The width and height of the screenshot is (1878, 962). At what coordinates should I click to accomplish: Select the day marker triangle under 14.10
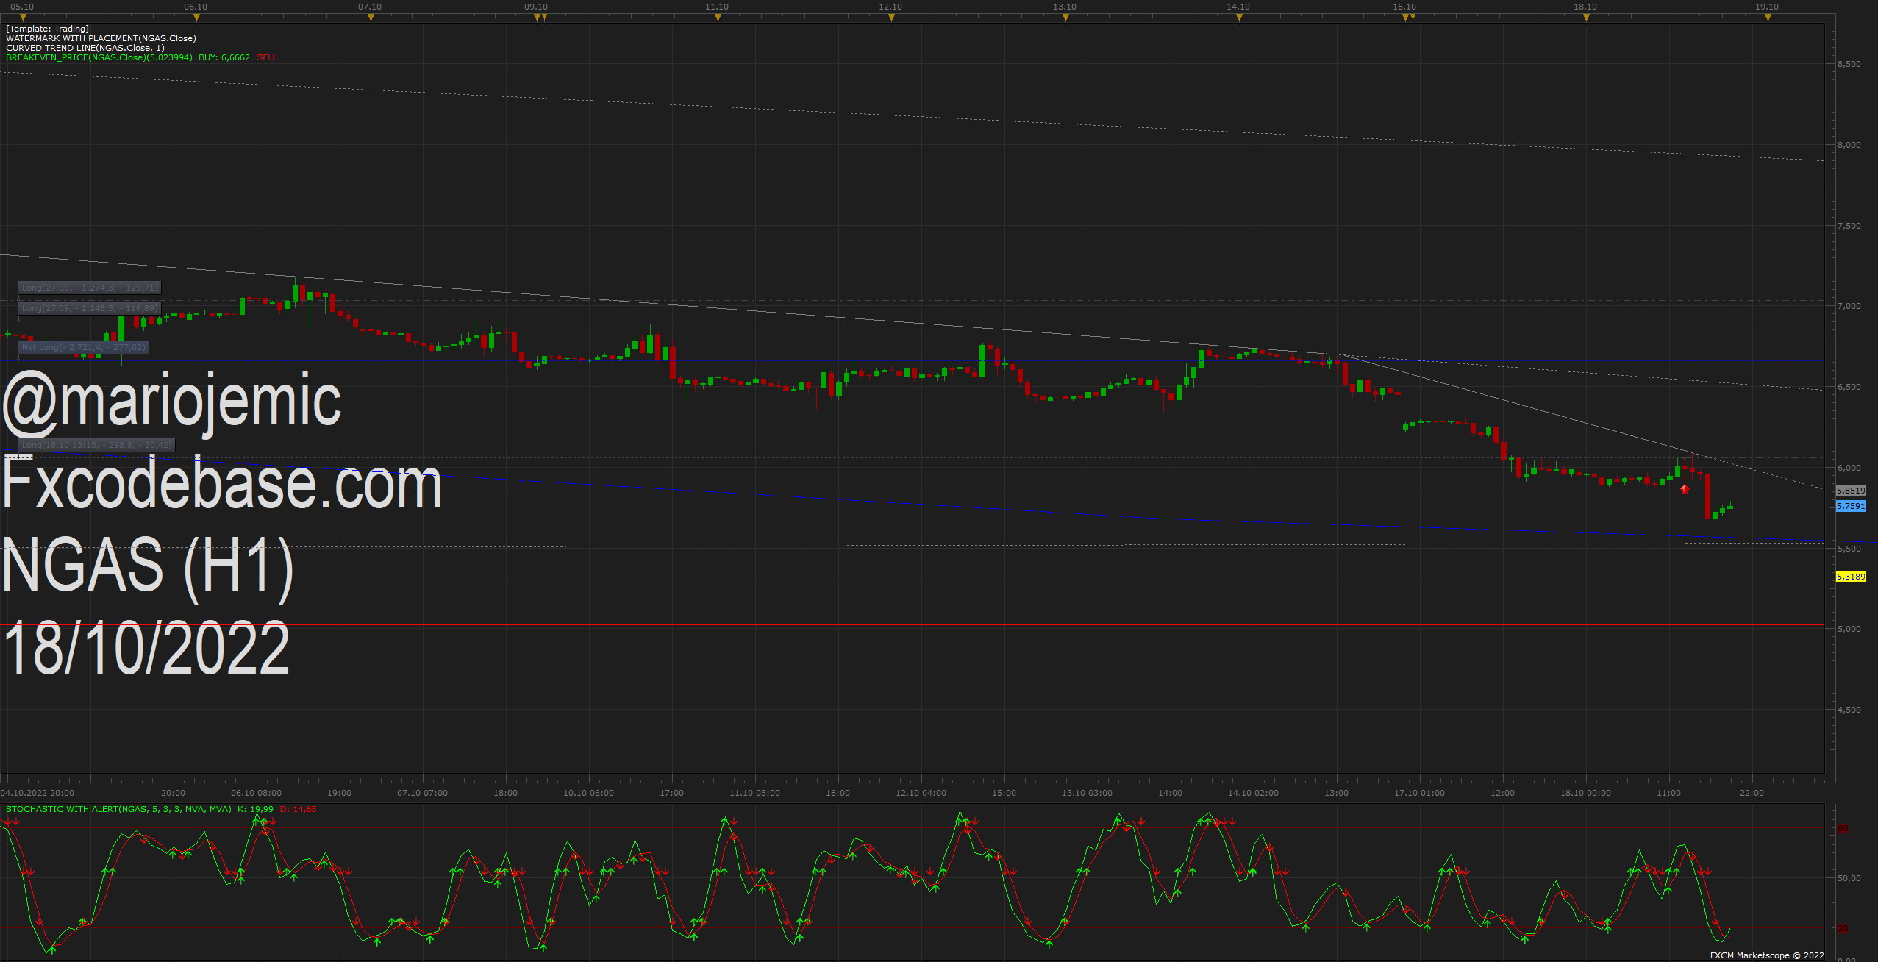point(1239,18)
